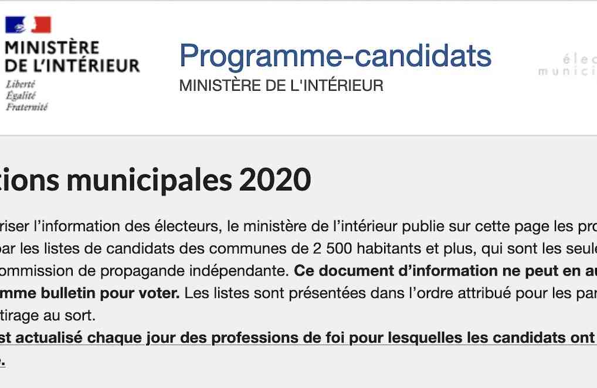Screen dimensions: 597x388
Task: Open the Ministère de l'Intérieur bold logo text
Action: pyautogui.click(x=72, y=57)
